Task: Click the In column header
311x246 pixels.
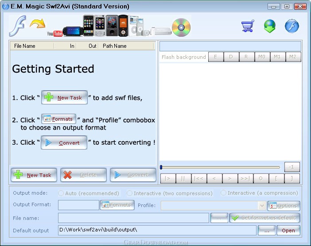Action: [65, 46]
